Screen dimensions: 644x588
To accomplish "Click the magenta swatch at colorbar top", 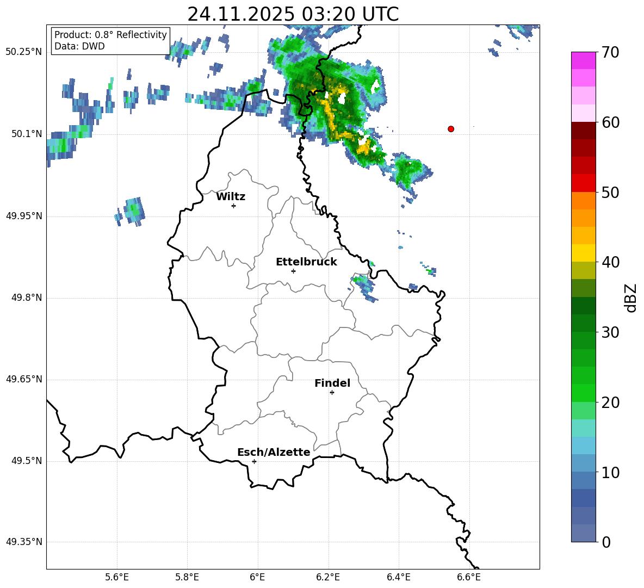I will point(584,60).
